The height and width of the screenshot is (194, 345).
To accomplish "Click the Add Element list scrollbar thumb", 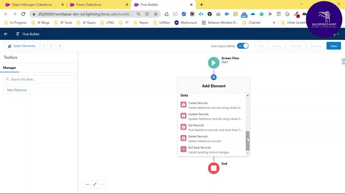I will tap(248, 141).
